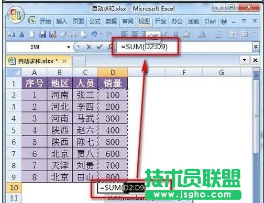Cancel formula entry with the X button
Image resolution: width=264 pixels, height=203 pixels.
pos(89,47)
